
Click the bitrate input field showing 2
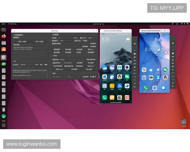[x=66, y=38]
